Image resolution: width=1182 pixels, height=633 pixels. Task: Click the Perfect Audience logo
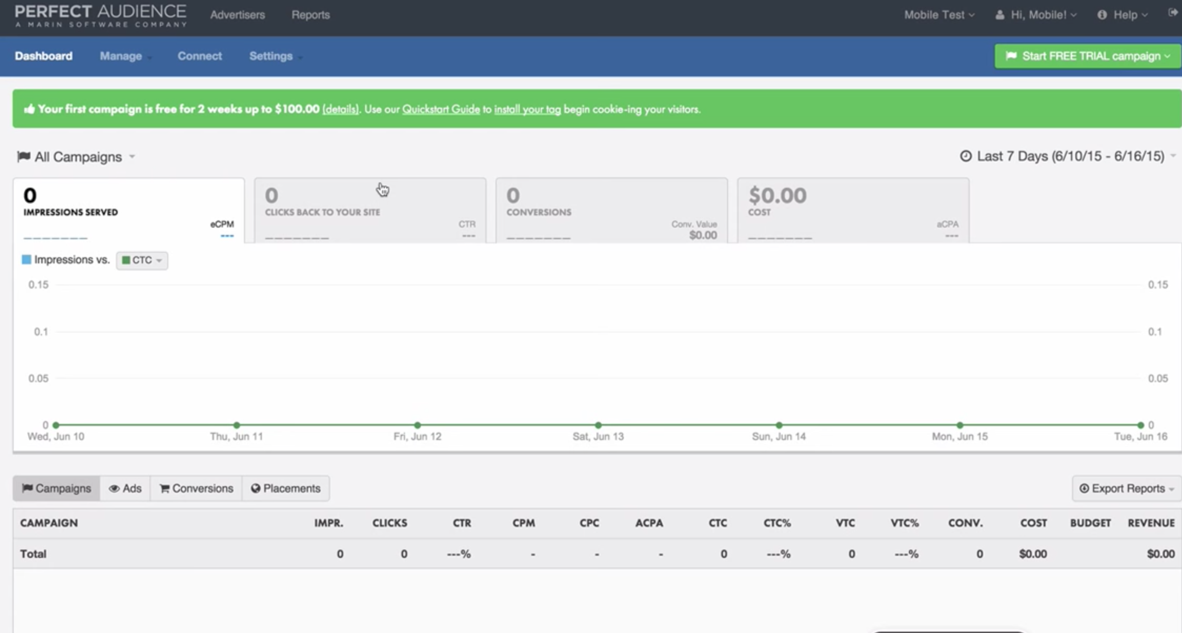click(100, 16)
